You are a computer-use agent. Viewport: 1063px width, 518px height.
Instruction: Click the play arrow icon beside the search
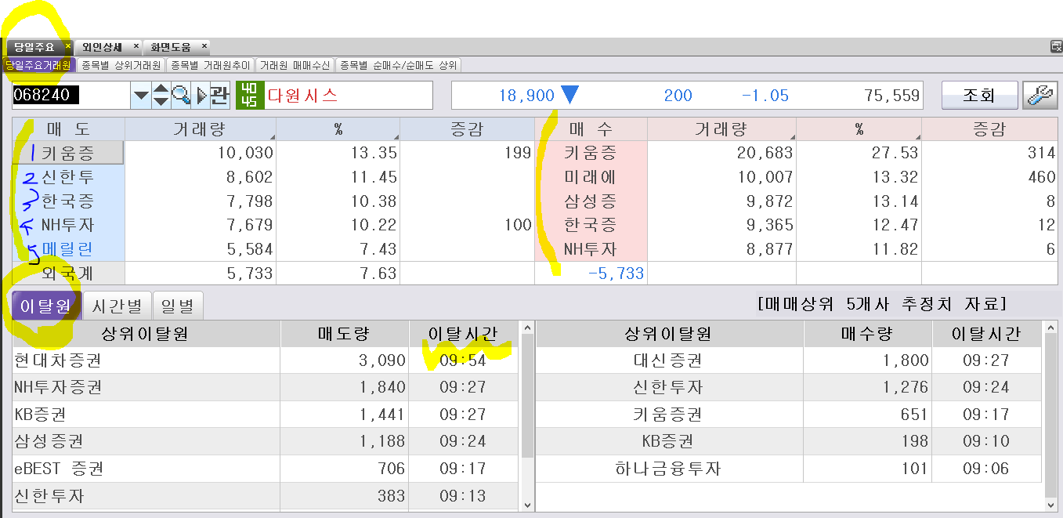click(x=201, y=96)
